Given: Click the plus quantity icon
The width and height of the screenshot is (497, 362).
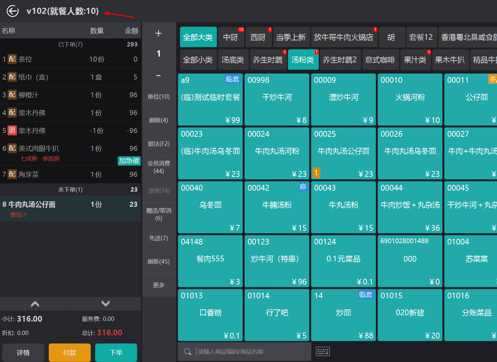Looking at the screenshot, I should (159, 33).
